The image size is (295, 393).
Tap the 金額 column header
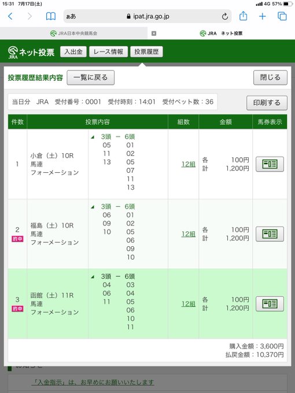pos(226,122)
